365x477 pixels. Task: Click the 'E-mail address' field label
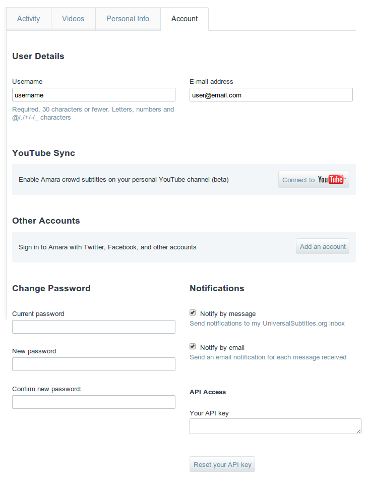pyautogui.click(x=211, y=82)
